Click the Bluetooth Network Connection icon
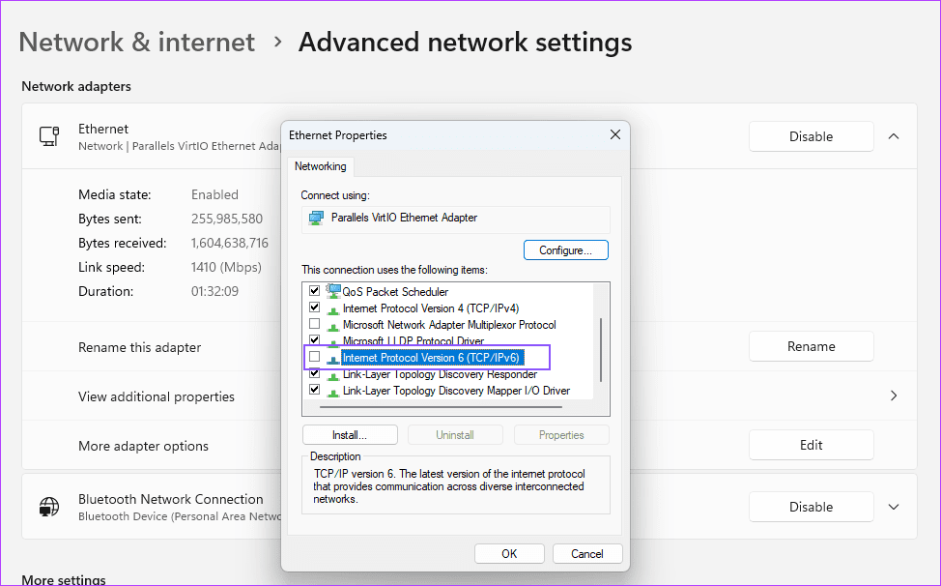 coord(48,507)
